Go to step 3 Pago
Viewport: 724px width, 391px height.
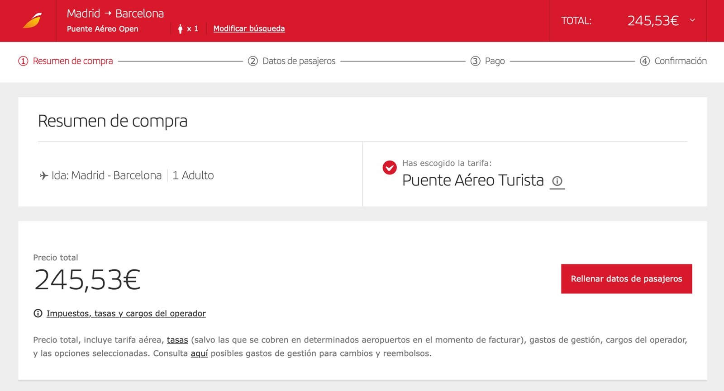488,61
